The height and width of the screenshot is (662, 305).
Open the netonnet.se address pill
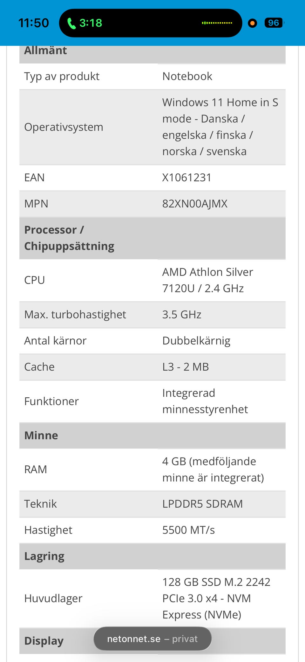152,639
